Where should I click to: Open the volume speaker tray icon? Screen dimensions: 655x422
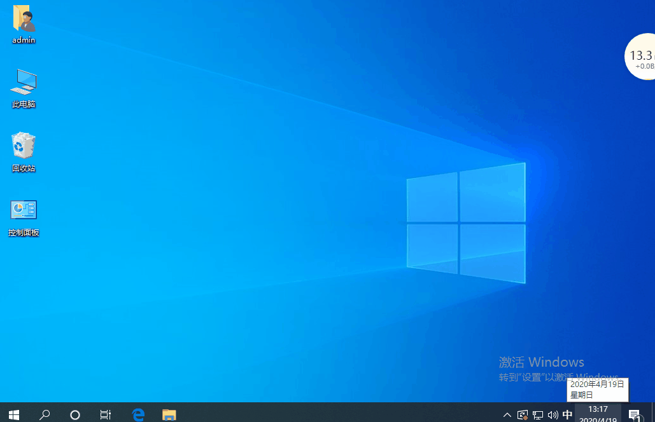click(x=553, y=415)
